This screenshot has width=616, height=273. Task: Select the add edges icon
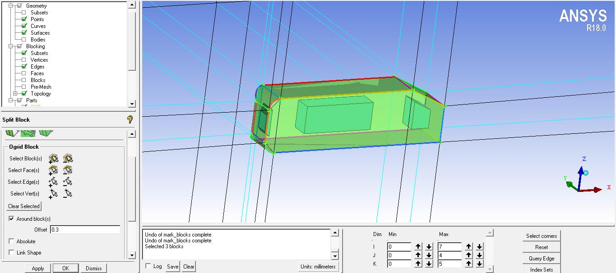tap(53, 182)
